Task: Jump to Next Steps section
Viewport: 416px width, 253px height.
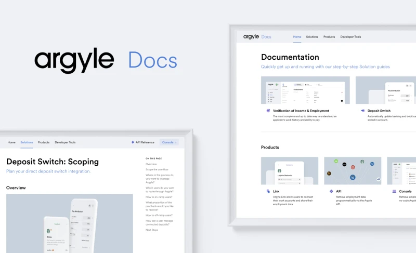Action: click(152, 230)
